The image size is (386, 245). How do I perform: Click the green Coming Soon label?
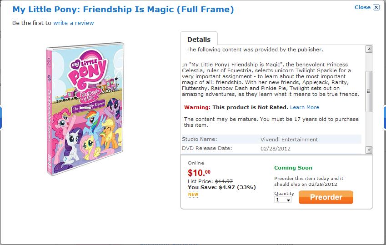pyautogui.click(x=293, y=168)
